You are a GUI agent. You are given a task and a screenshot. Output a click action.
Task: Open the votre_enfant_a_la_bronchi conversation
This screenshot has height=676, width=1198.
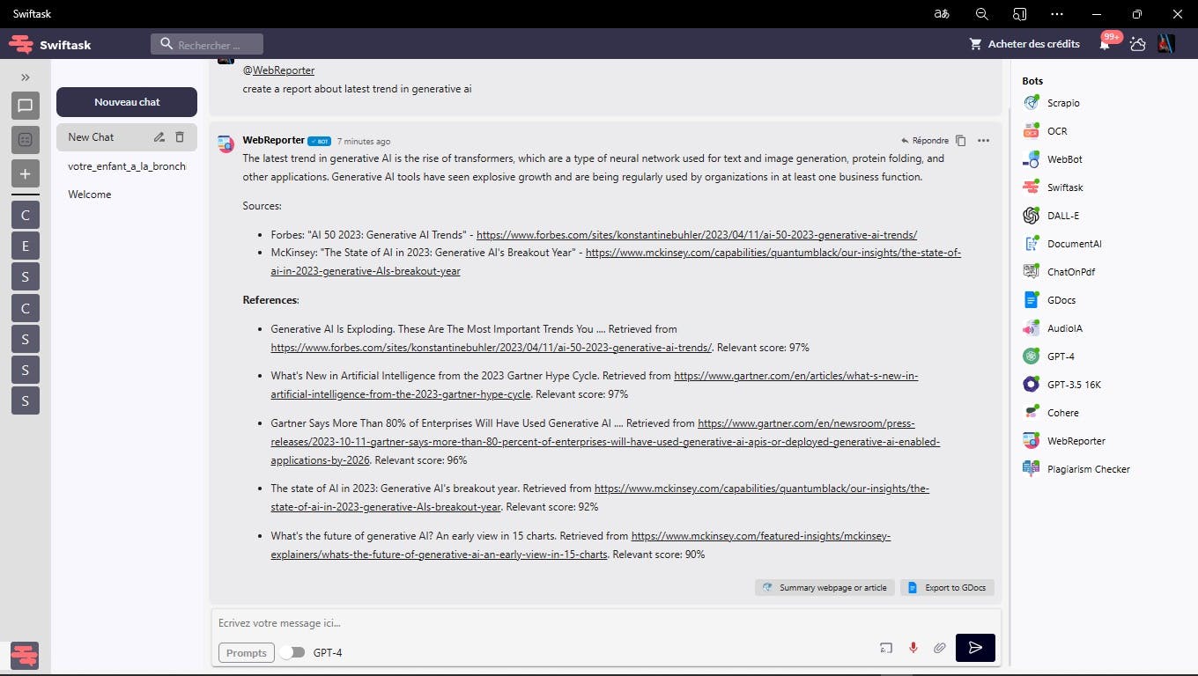click(127, 166)
